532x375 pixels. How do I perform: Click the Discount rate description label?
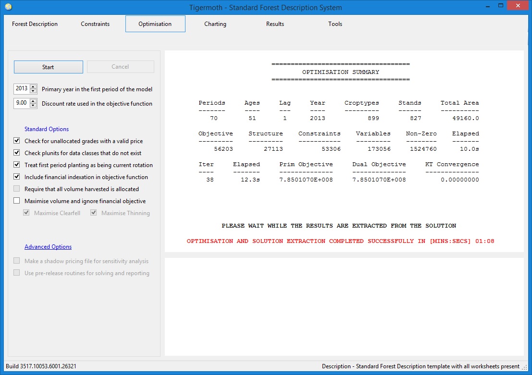pos(97,103)
